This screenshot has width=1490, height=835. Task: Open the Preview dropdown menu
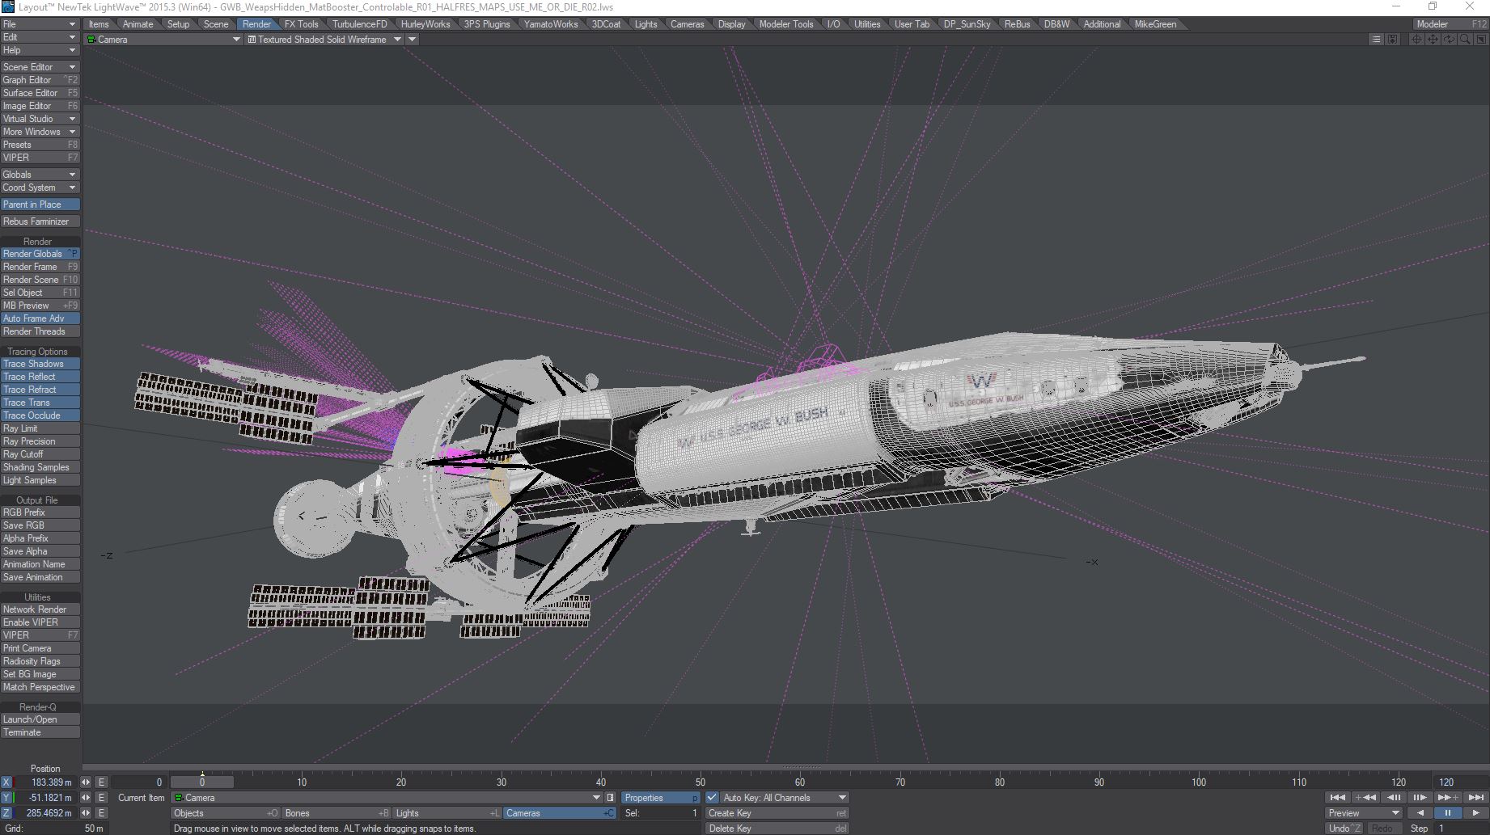[1363, 813]
